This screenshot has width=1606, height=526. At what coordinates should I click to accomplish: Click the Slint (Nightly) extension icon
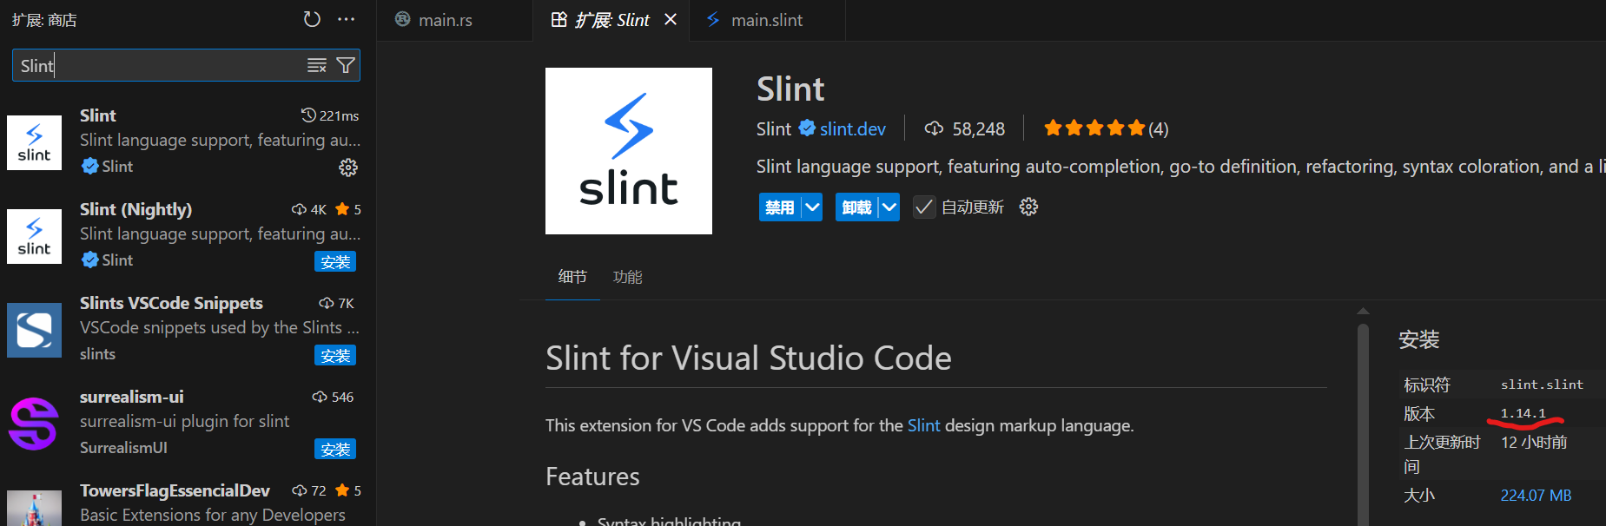35,236
